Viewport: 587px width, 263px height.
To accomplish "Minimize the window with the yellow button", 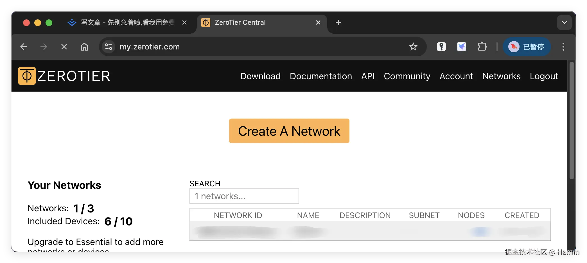I will pyautogui.click(x=38, y=22).
